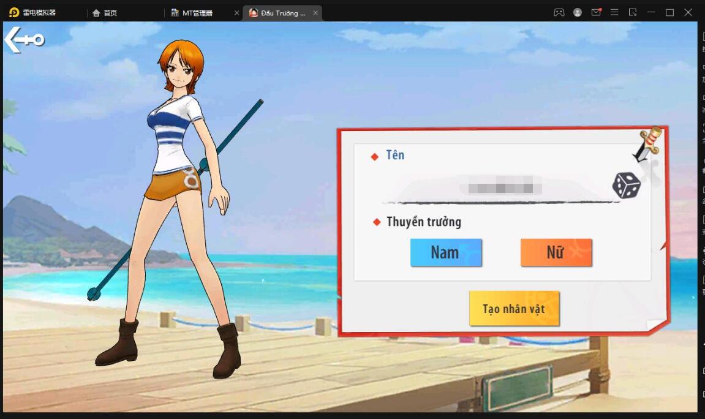The width and height of the screenshot is (705, 419).
Task: Minimize the emulator window
Action: [x=651, y=12]
